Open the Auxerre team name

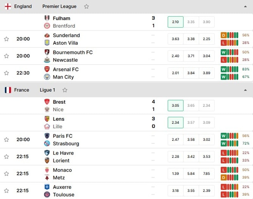pos(62,187)
